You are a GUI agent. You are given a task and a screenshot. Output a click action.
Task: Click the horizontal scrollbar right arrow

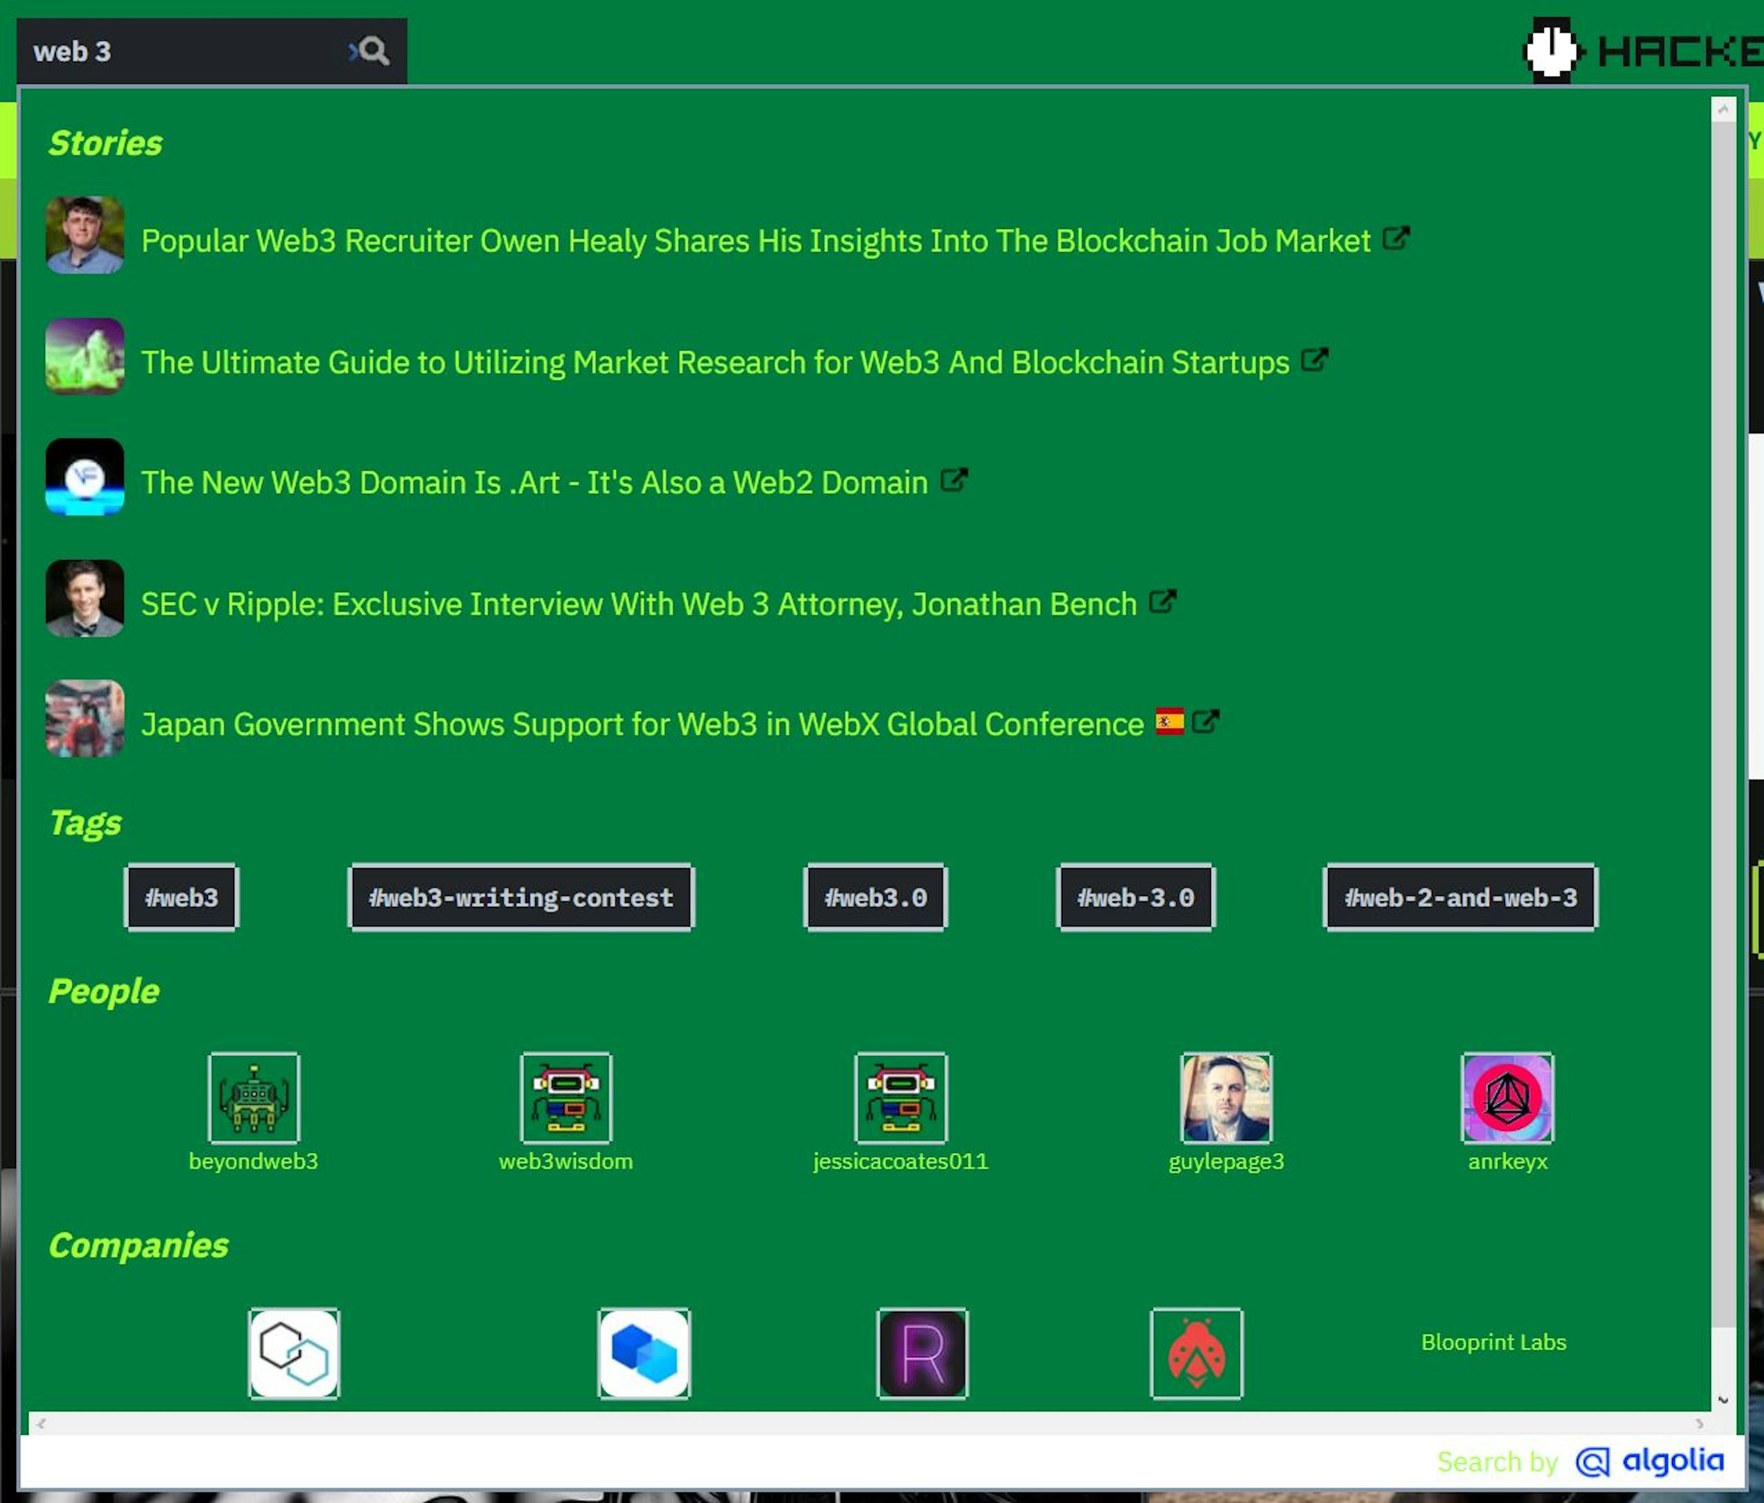coord(1699,1423)
